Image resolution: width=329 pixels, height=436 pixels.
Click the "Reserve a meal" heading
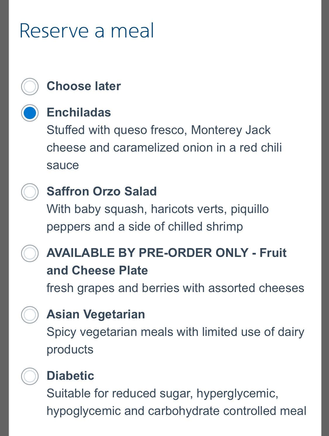click(87, 30)
